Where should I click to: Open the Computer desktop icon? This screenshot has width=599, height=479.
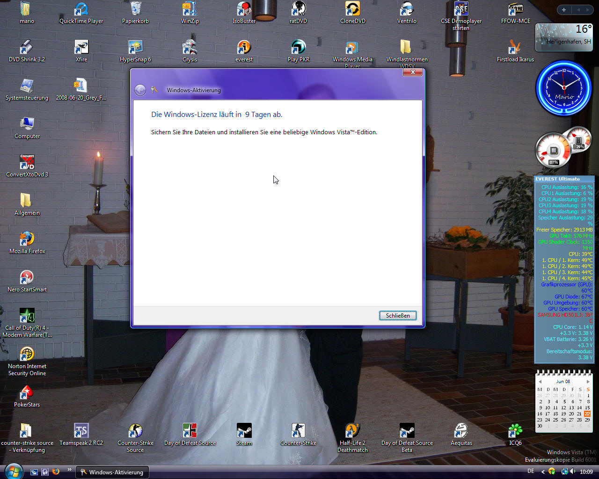tap(27, 128)
